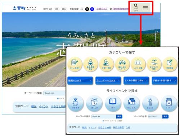The width and height of the screenshot is (180, 136).
Task: Open 観光 keyword link on main page
Action: point(34,106)
